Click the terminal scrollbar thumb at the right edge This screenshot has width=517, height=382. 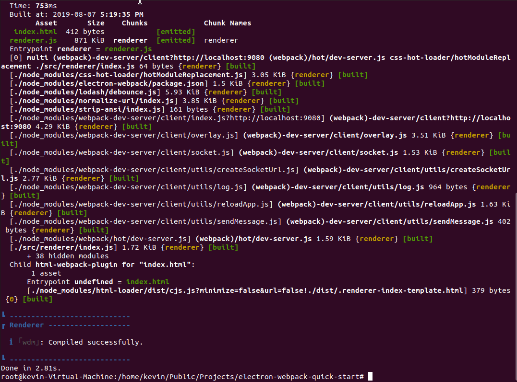516,287
